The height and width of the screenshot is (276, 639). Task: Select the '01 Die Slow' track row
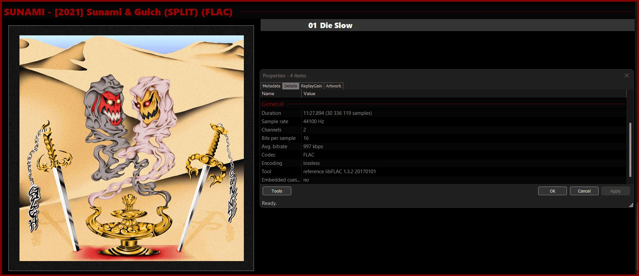coord(447,25)
